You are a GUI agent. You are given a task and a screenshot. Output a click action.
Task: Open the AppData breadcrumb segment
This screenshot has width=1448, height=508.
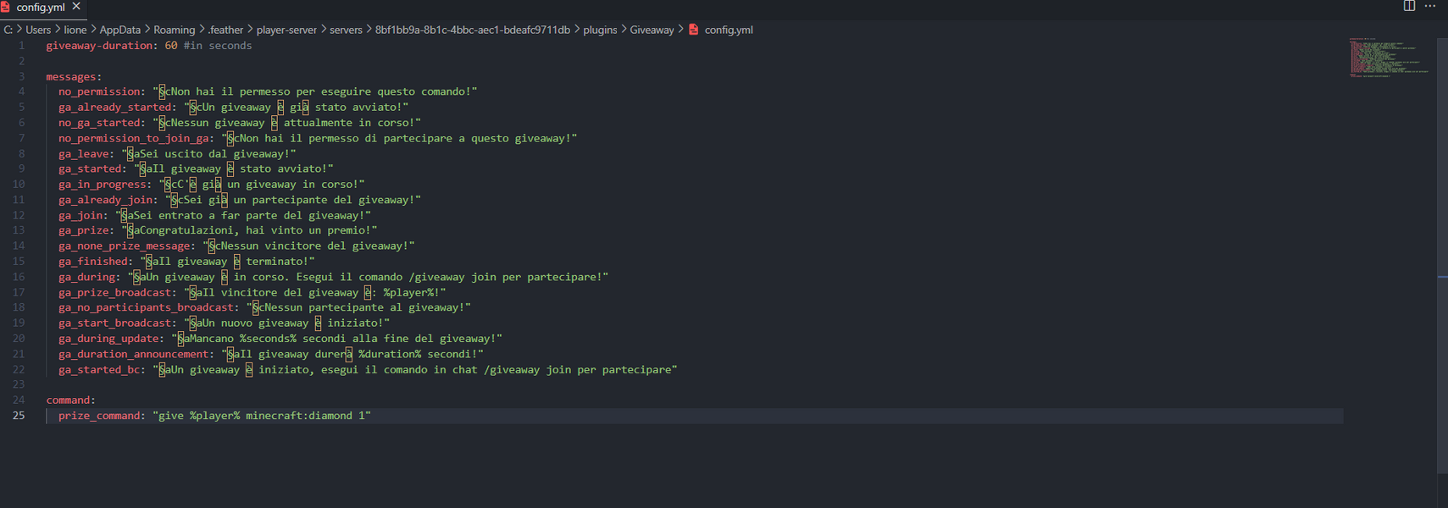(x=120, y=30)
